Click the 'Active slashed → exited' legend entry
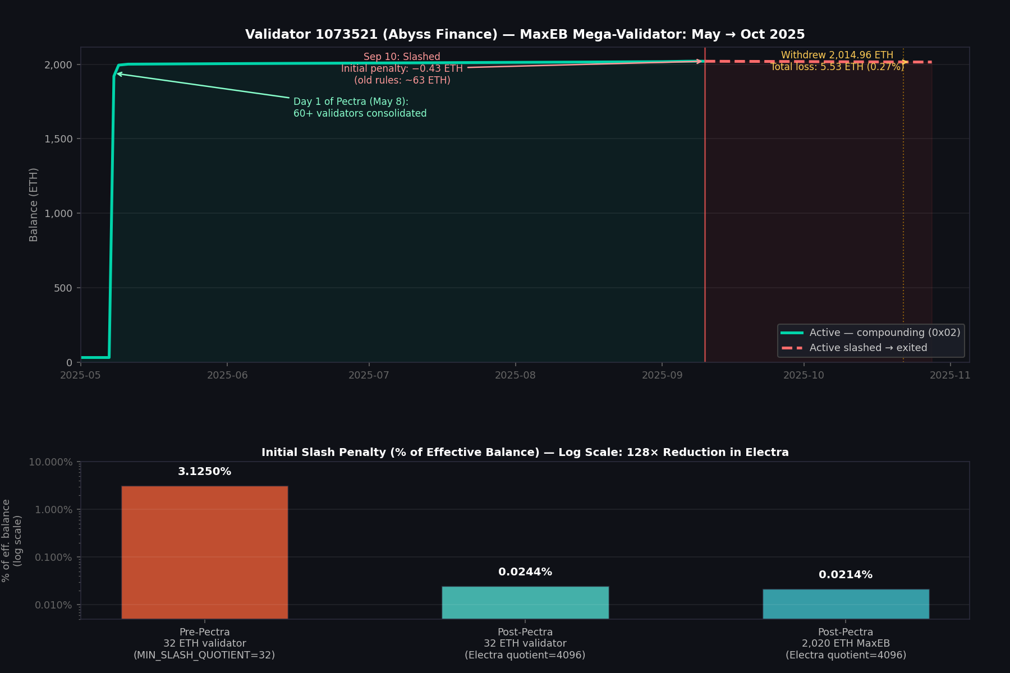 coord(867,347)
